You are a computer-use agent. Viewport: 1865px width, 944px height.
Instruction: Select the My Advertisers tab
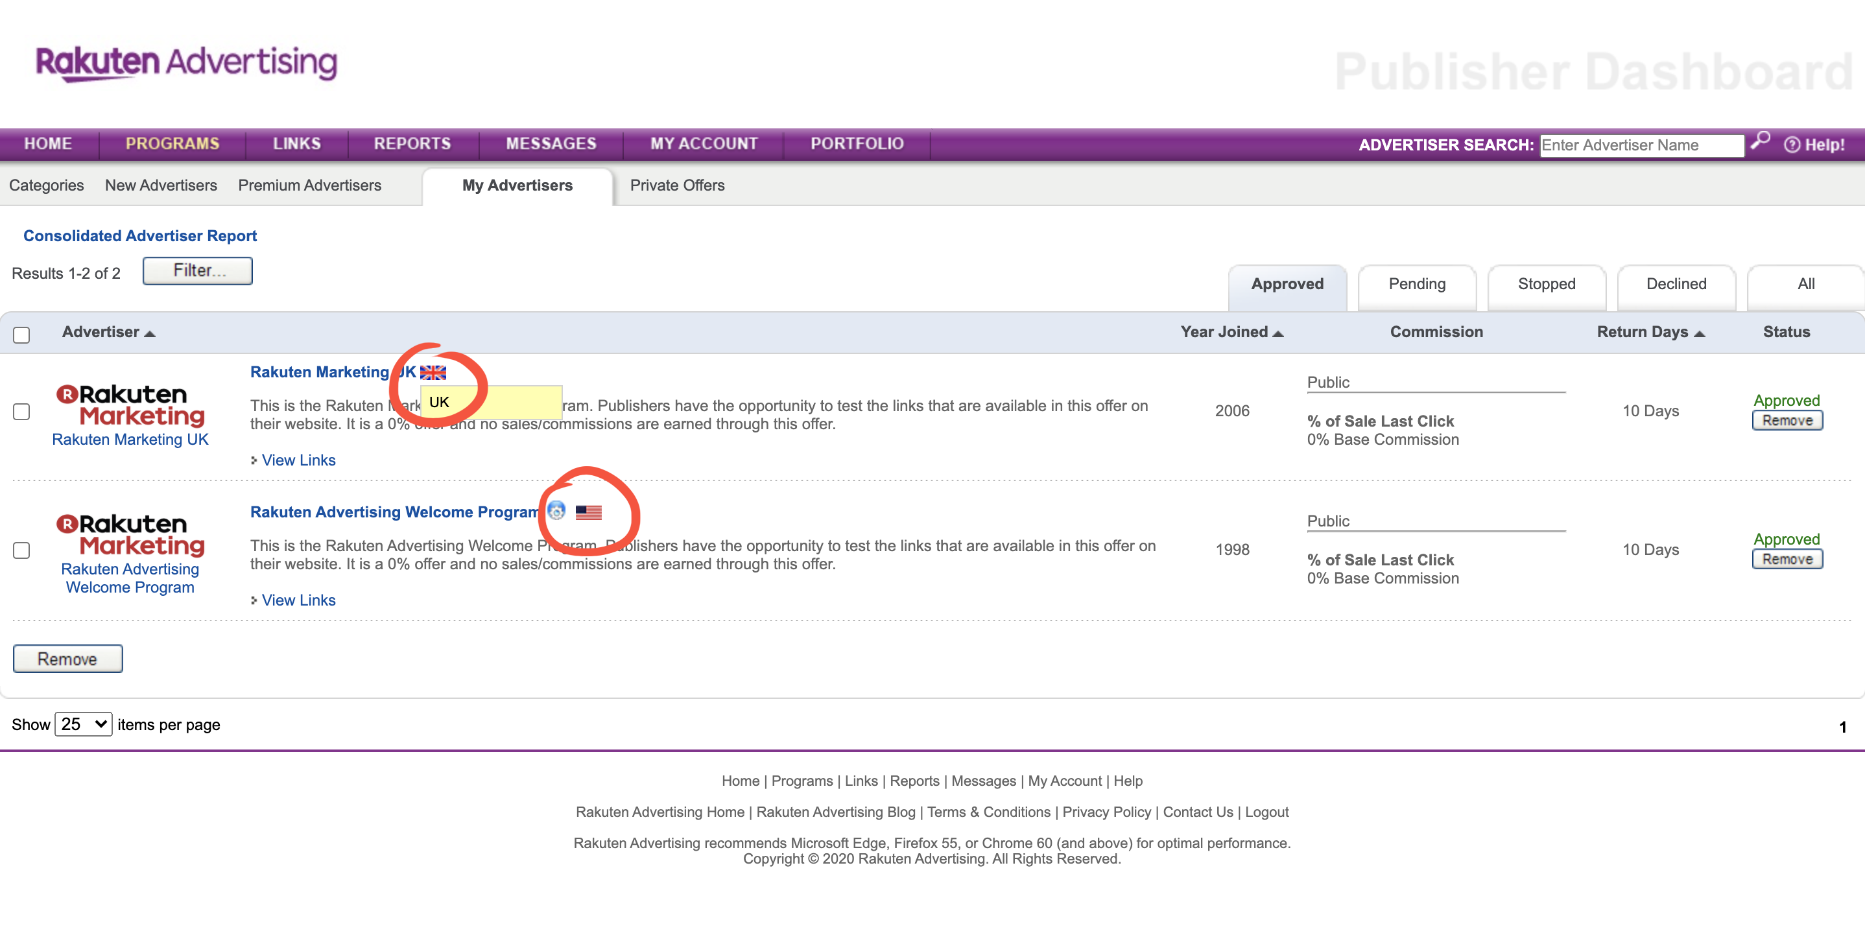click(517, 185)
